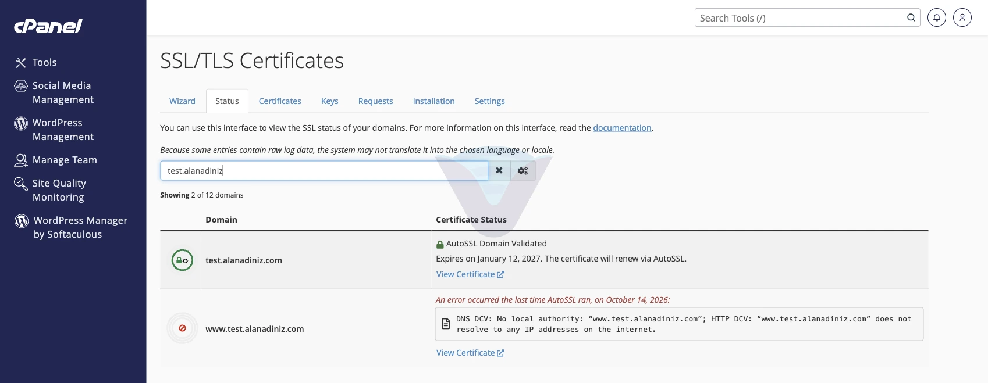Click the search magnifier icon
The image size is (988, 383).
tap(911, 17)
